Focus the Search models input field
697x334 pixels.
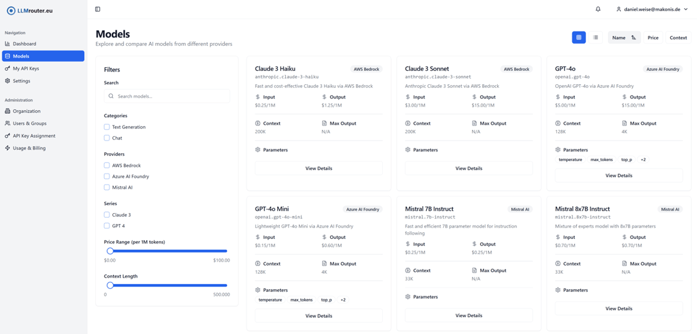pos(167,96)
